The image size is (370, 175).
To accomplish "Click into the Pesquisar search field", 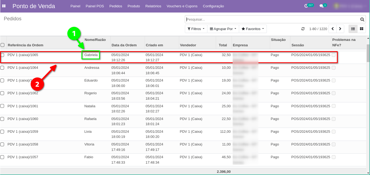I will click(x=271, y=20).
